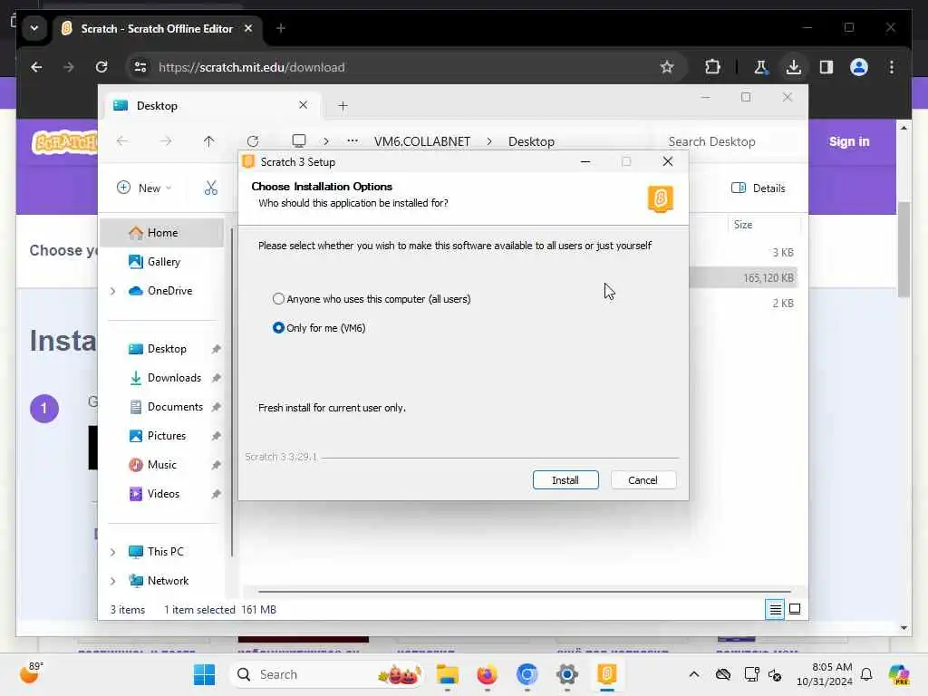The width and height of the screenshot is (928, 696).
Task: Open Home in the navigation pane
Action: (x=162, y=233)
